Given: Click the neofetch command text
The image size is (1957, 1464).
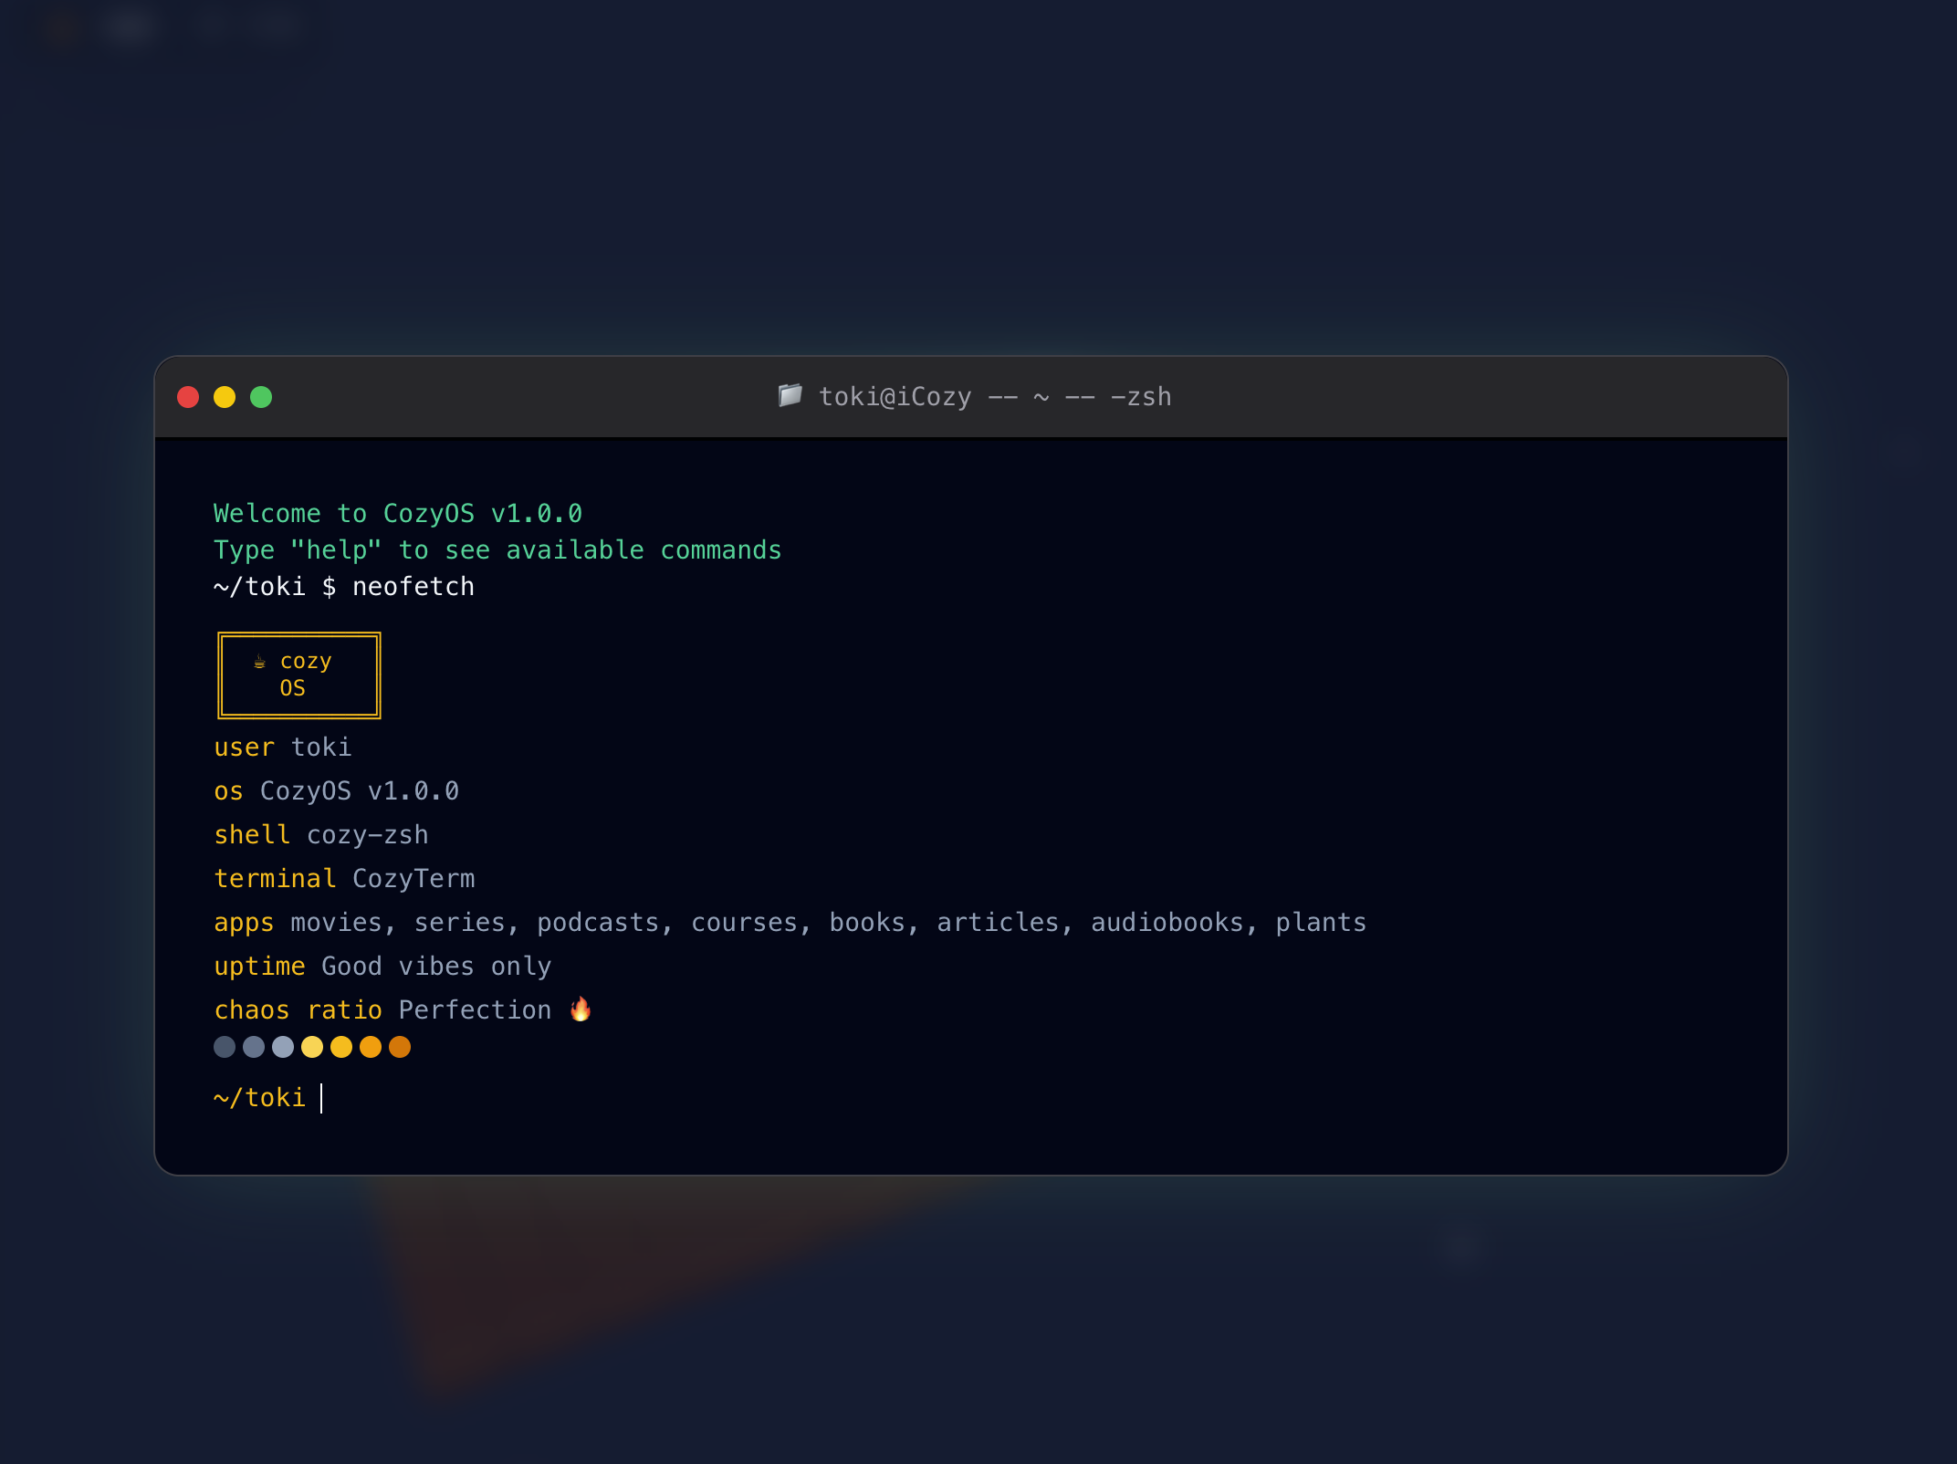Looking at the screenshot, I should click(413, 587).
